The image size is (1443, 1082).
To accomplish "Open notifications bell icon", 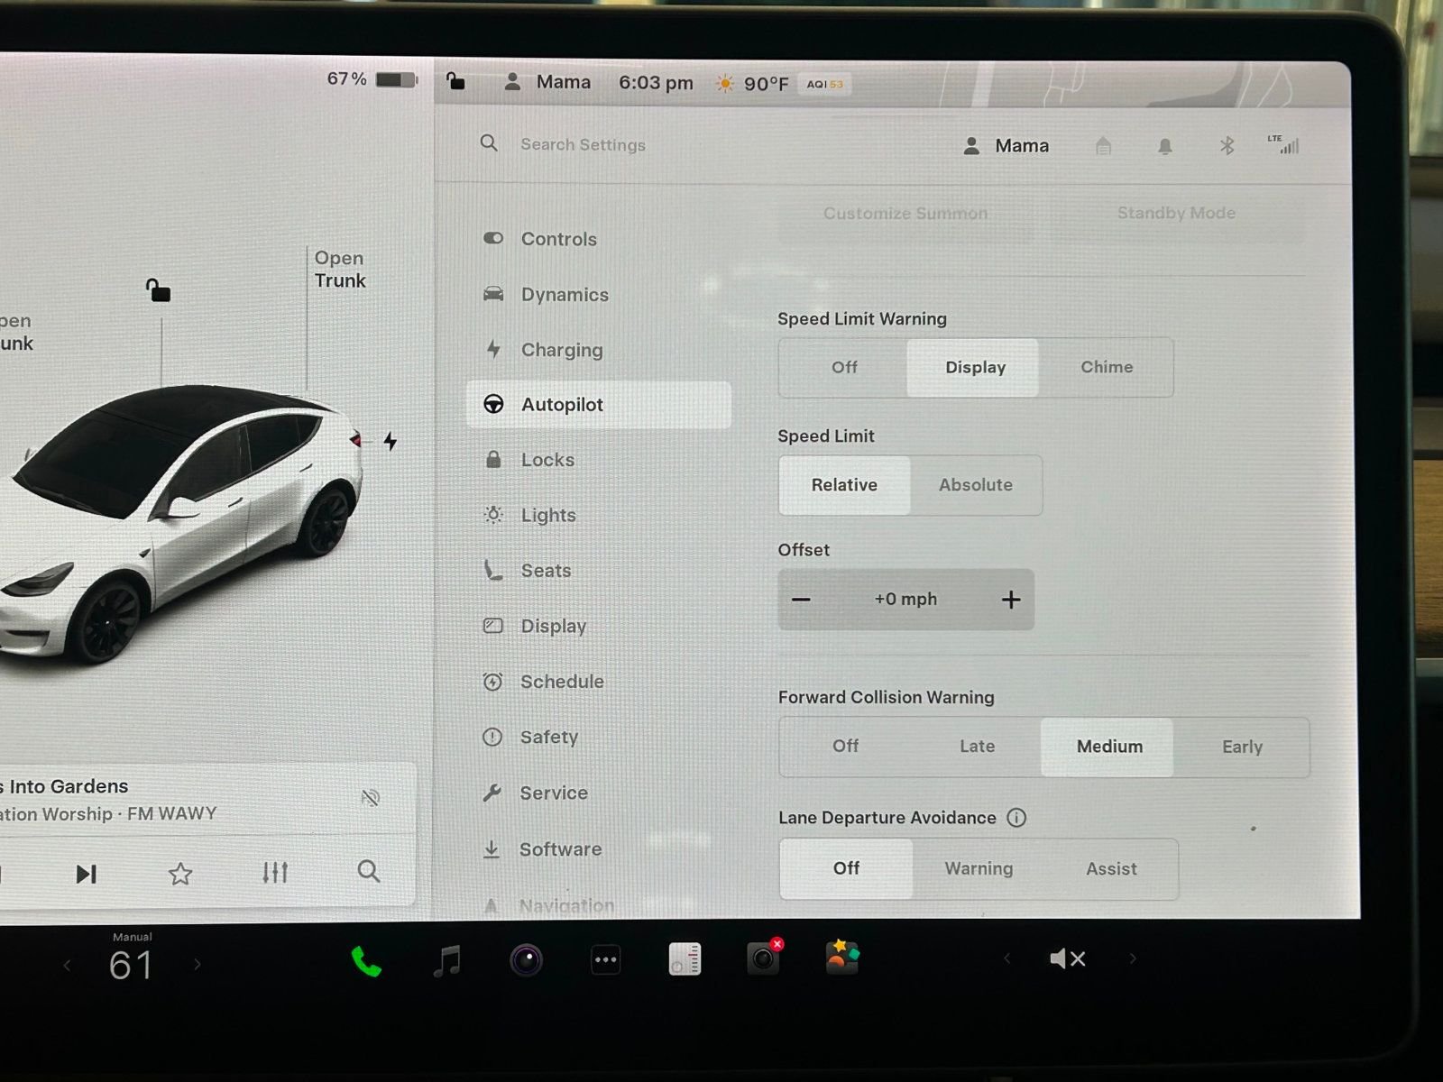I will pos(1165,146).
